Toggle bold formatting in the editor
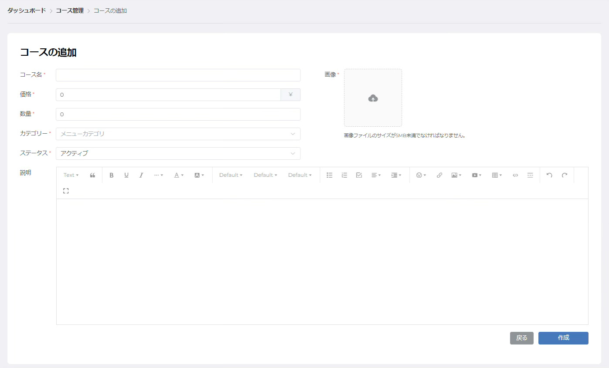The width and height of the screenshot is (609, 368). (x=111, y=175)
